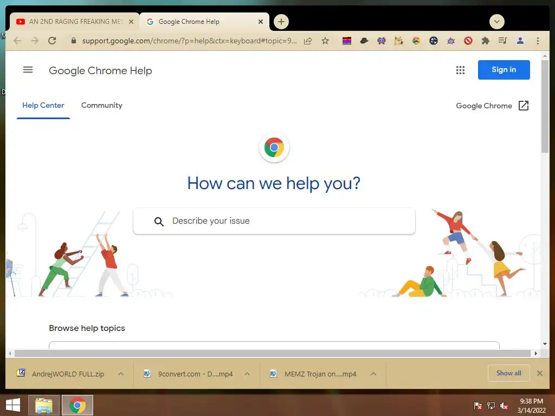The height and width of the screenshot is (416, 555).
Task: Click the vertical scrollbar thumb
Action: 545,106
